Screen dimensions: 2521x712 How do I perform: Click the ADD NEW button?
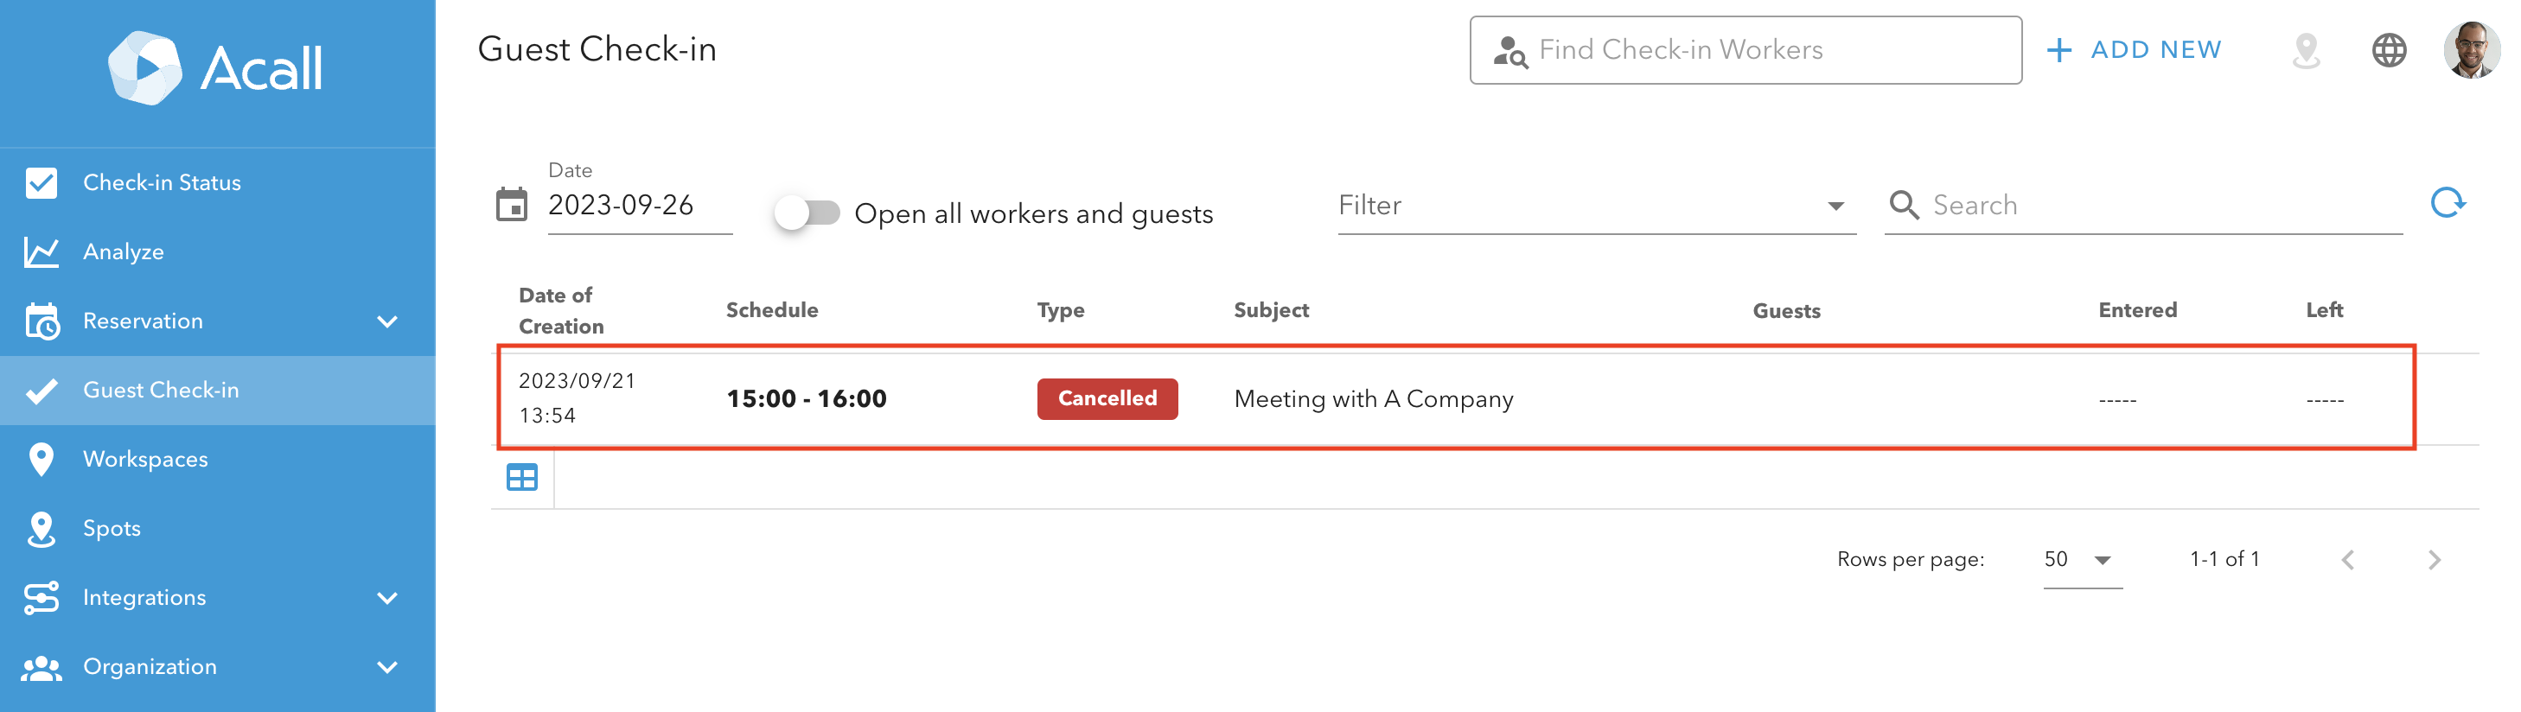2135,50
